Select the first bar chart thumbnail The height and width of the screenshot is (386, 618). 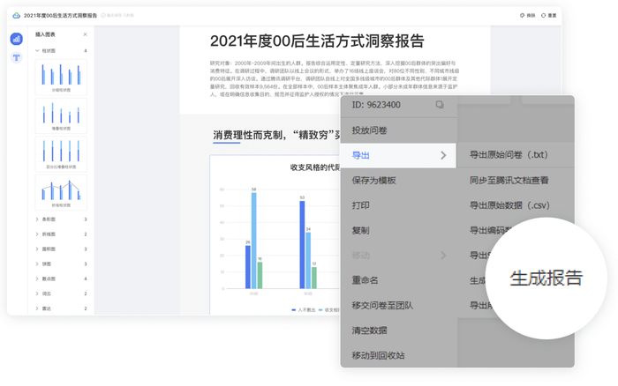tap(61, 77)
